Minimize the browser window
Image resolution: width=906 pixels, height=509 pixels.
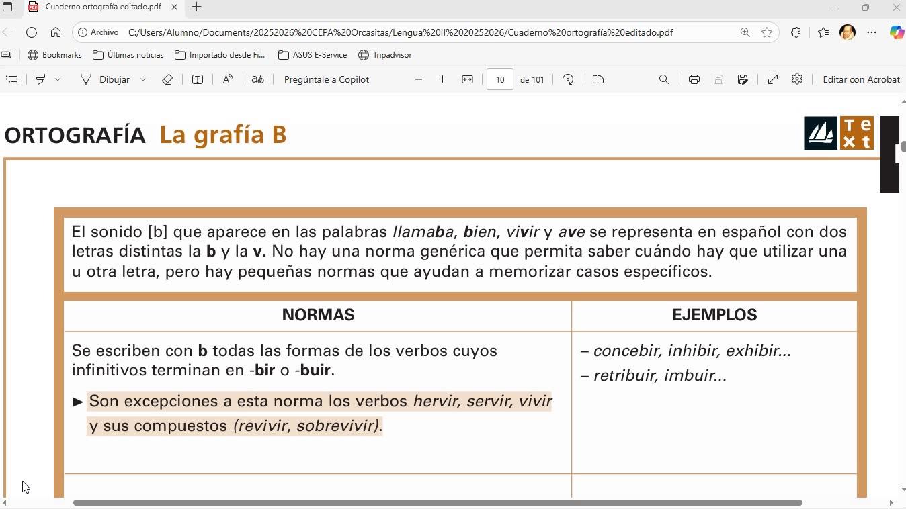point(835,7)
